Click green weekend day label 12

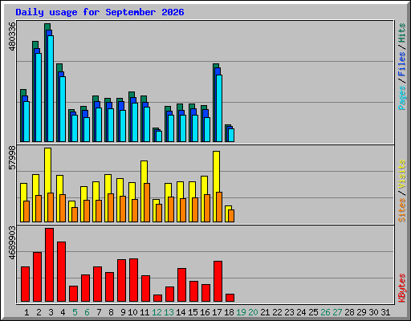tap(157, 312)
